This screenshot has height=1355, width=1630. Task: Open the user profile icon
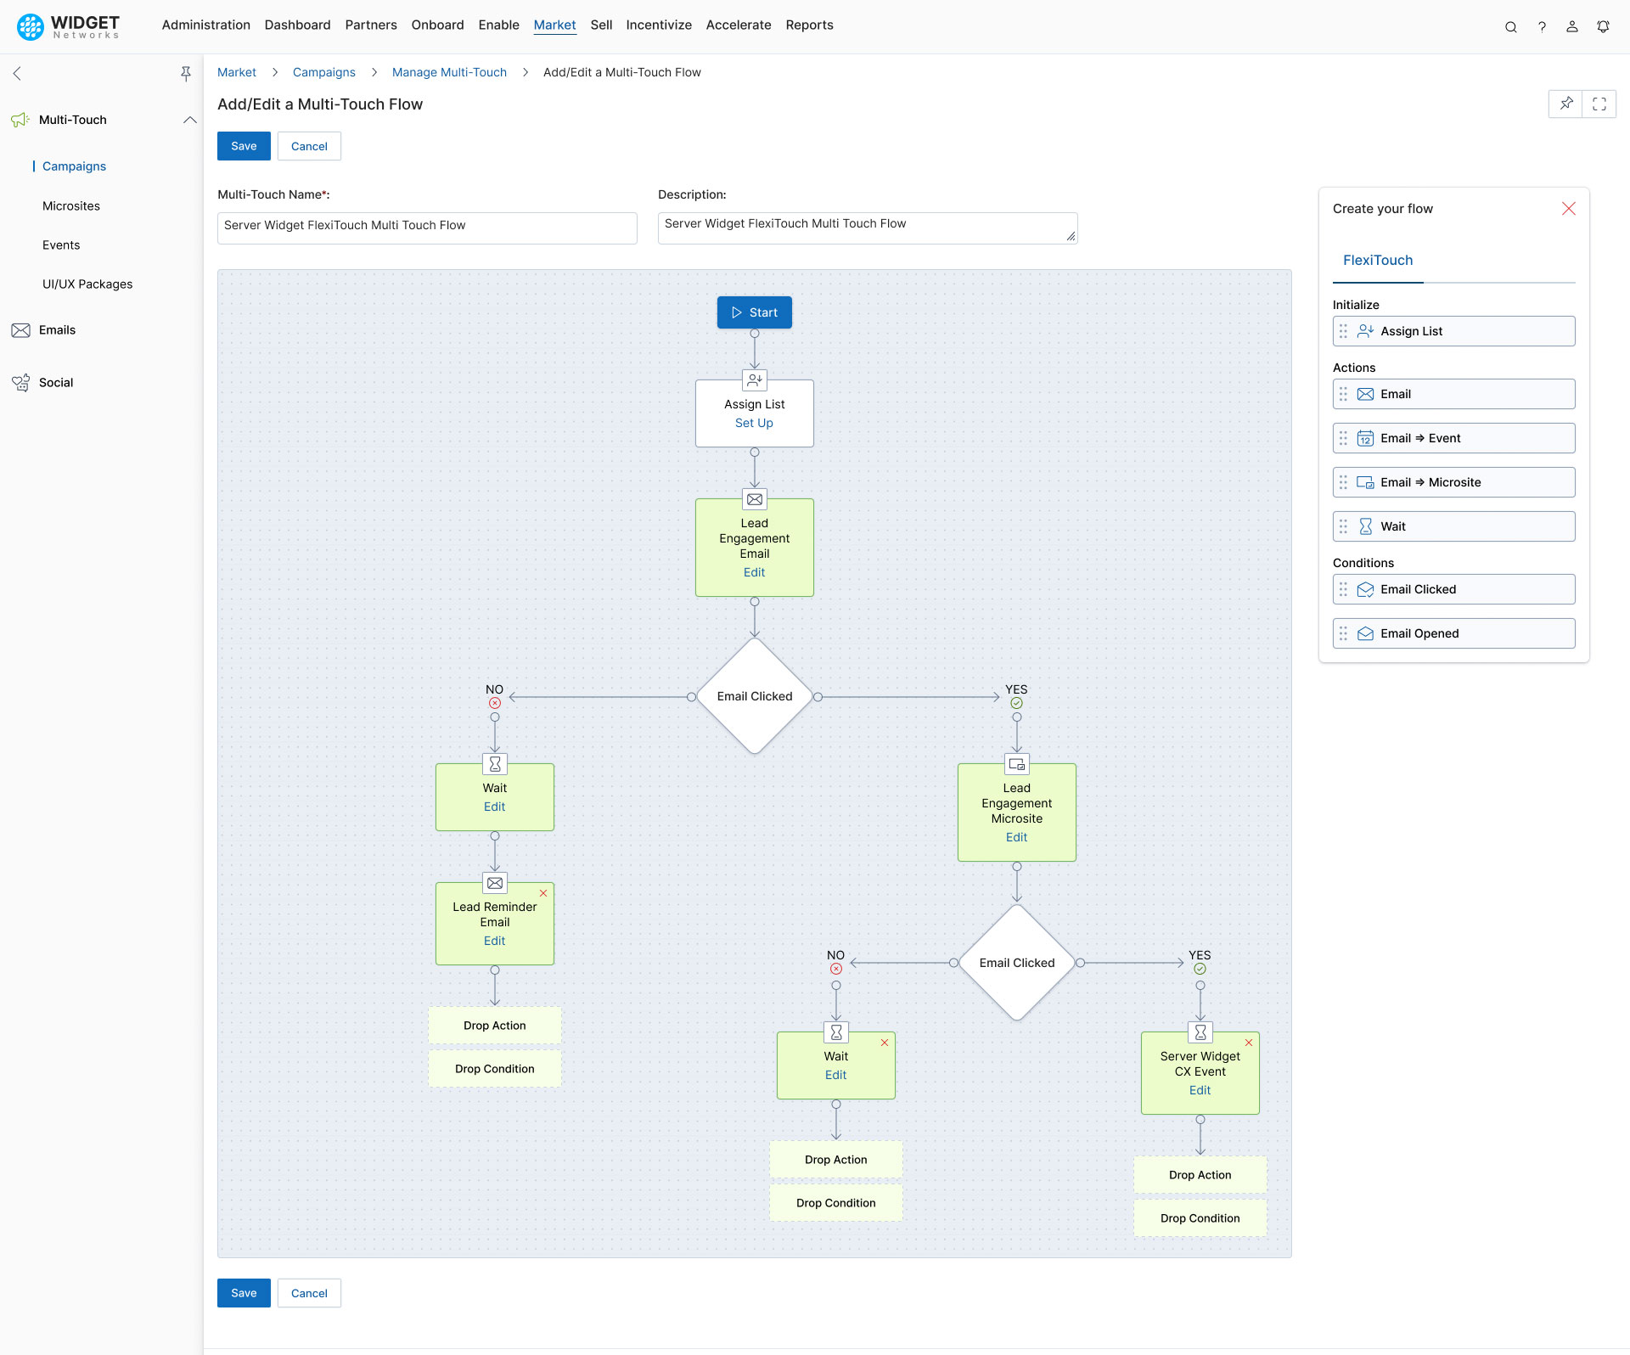coord(1572,26)
